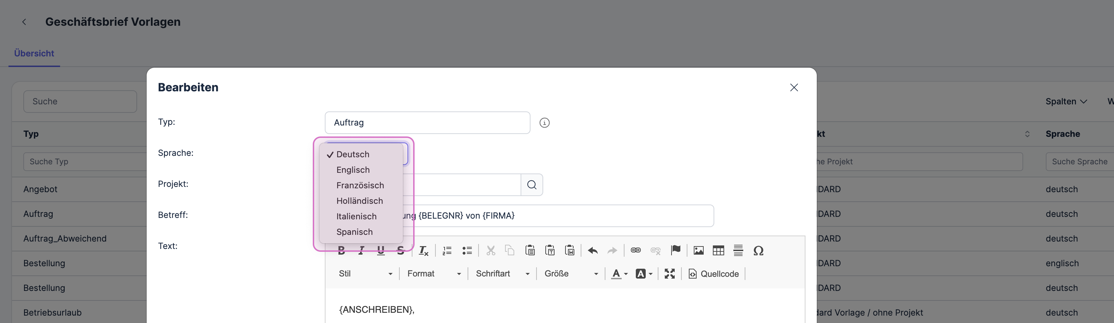Insert a table in the editor
This screenshot has height=323, width=1114.
718,251
